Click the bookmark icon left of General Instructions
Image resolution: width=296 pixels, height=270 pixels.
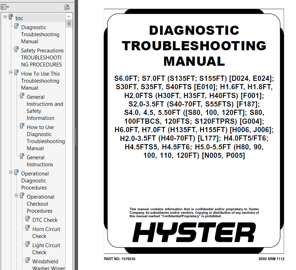[x=22, y=156]
